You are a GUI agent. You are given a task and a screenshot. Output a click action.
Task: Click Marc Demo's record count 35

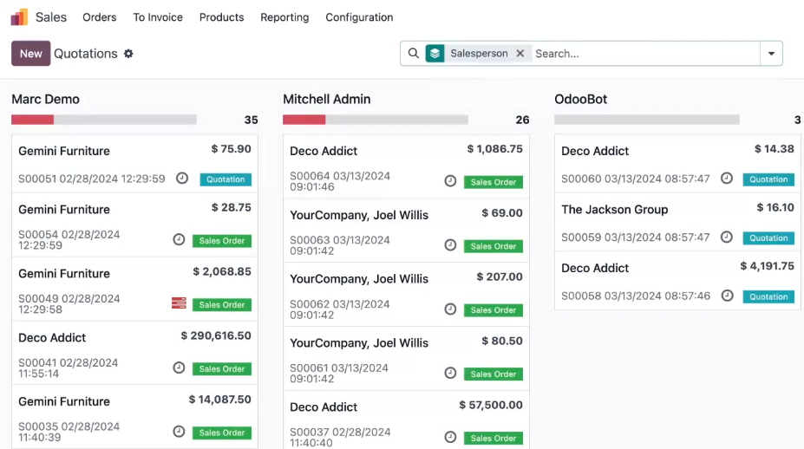(251, 120)
